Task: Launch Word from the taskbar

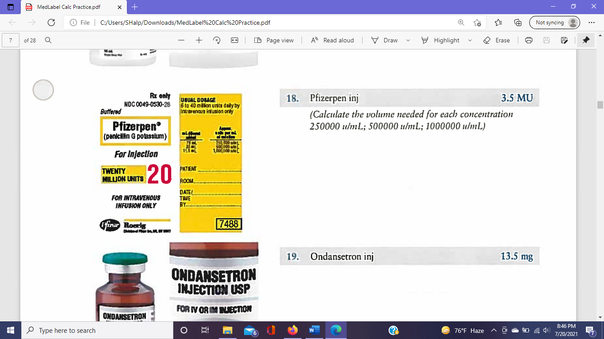Action: [x=315, y=330]
